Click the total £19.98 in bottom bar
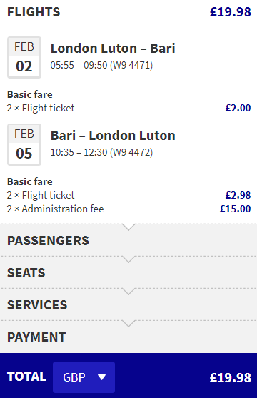The height and width of the screenshot is (398, 257). coord(231,377)
